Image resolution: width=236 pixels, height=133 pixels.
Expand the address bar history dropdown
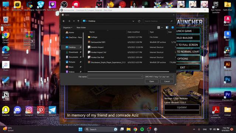[x=133, y=21]
